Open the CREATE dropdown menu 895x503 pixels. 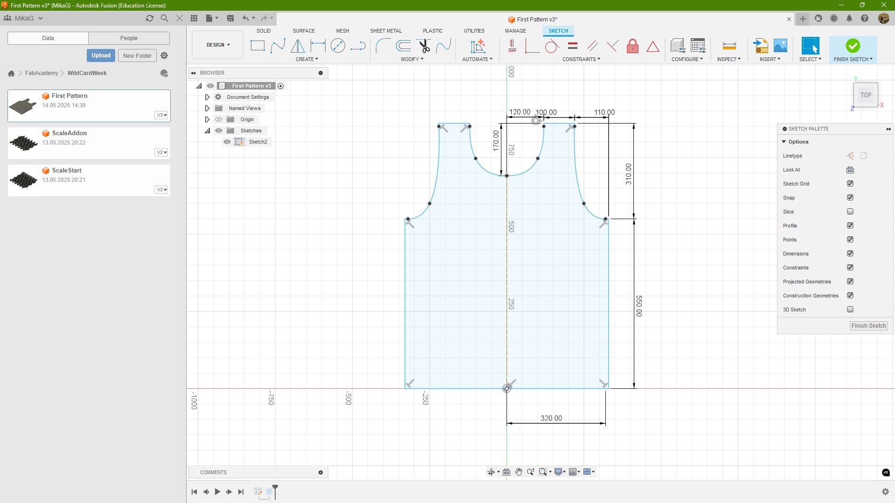307,59
